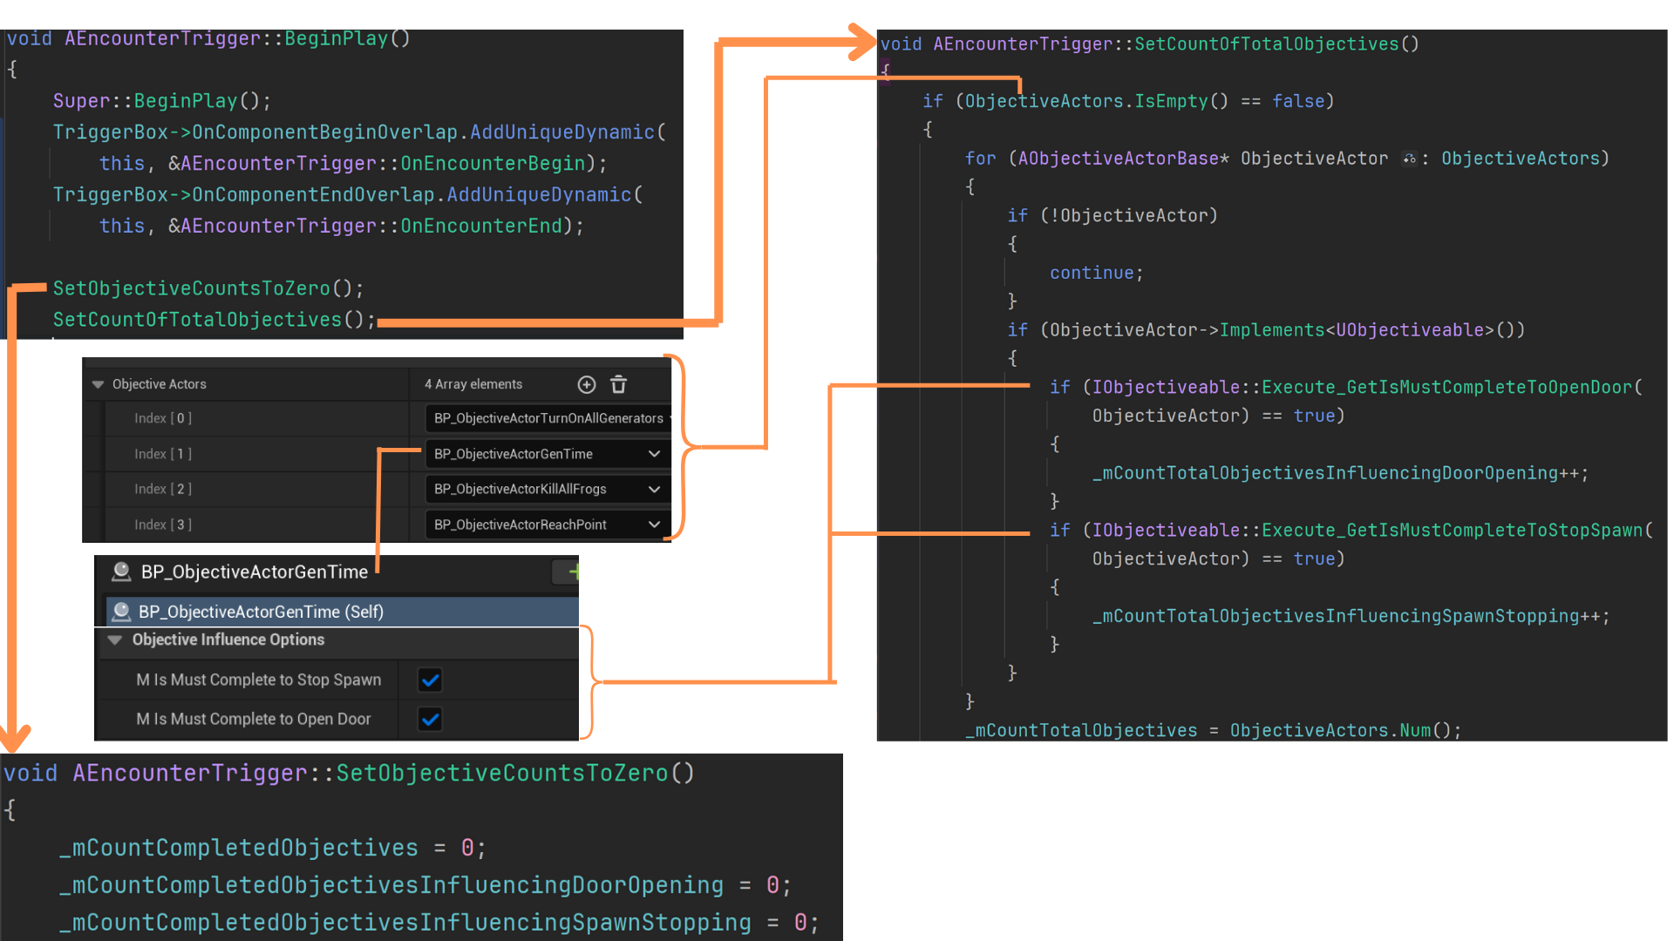This screenshot has height=941, width=1674.
Task: Add an element to Objective Actors array
Action: pyautogui.click(x=587, y=384)
